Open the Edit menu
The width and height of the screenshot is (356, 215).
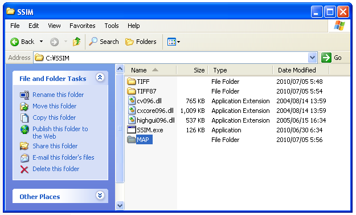(x=34, y=26)
